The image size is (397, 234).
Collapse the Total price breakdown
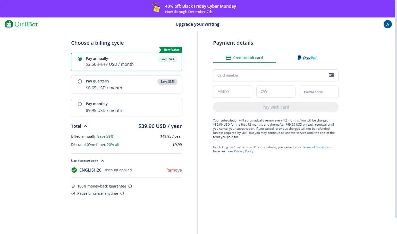[85, 126]
